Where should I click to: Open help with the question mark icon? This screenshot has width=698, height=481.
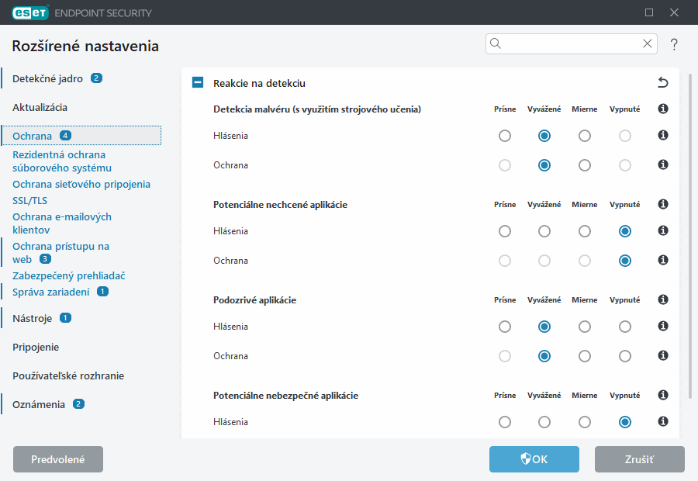(674, 44)
